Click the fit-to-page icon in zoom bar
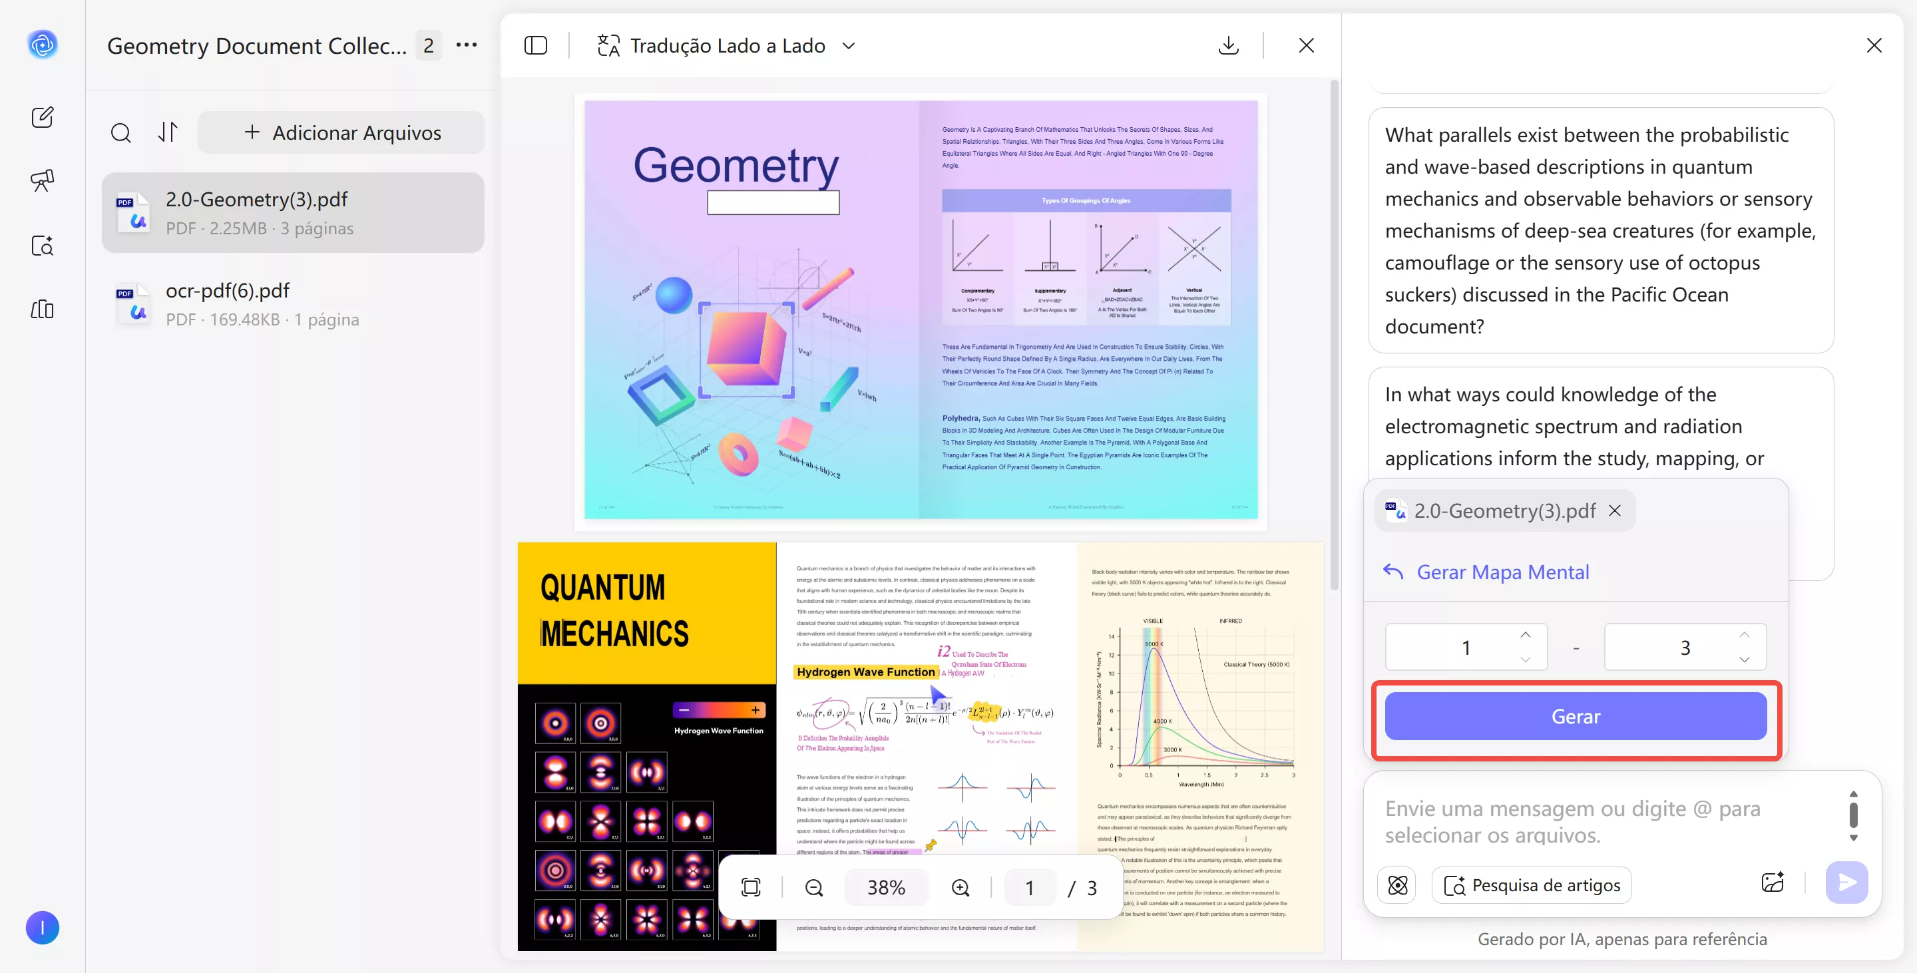 (x=751, y=887)
